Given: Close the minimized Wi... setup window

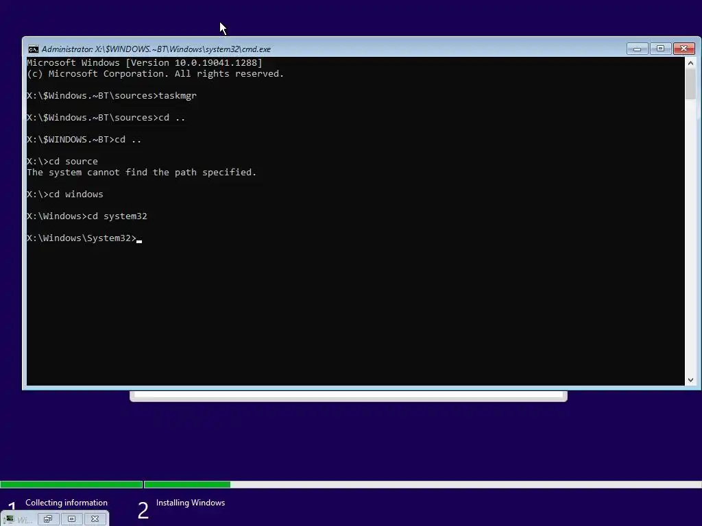Looking at the screenshot, I should click(x=95, y=519).
